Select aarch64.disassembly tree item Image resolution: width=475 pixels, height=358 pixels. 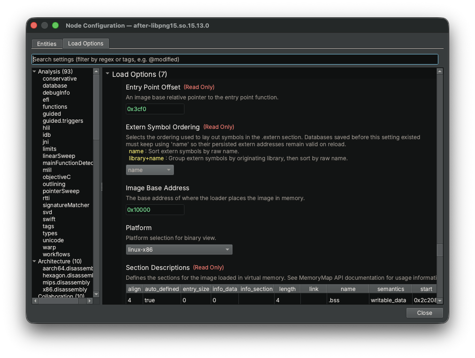pyautogui.click(x=68, y=268)
